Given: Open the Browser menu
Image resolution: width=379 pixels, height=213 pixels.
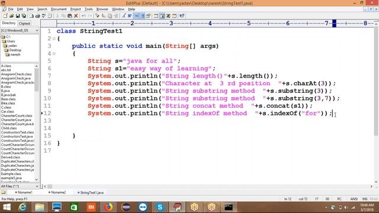Looking at the screenshot, I should tap(102, 9).
